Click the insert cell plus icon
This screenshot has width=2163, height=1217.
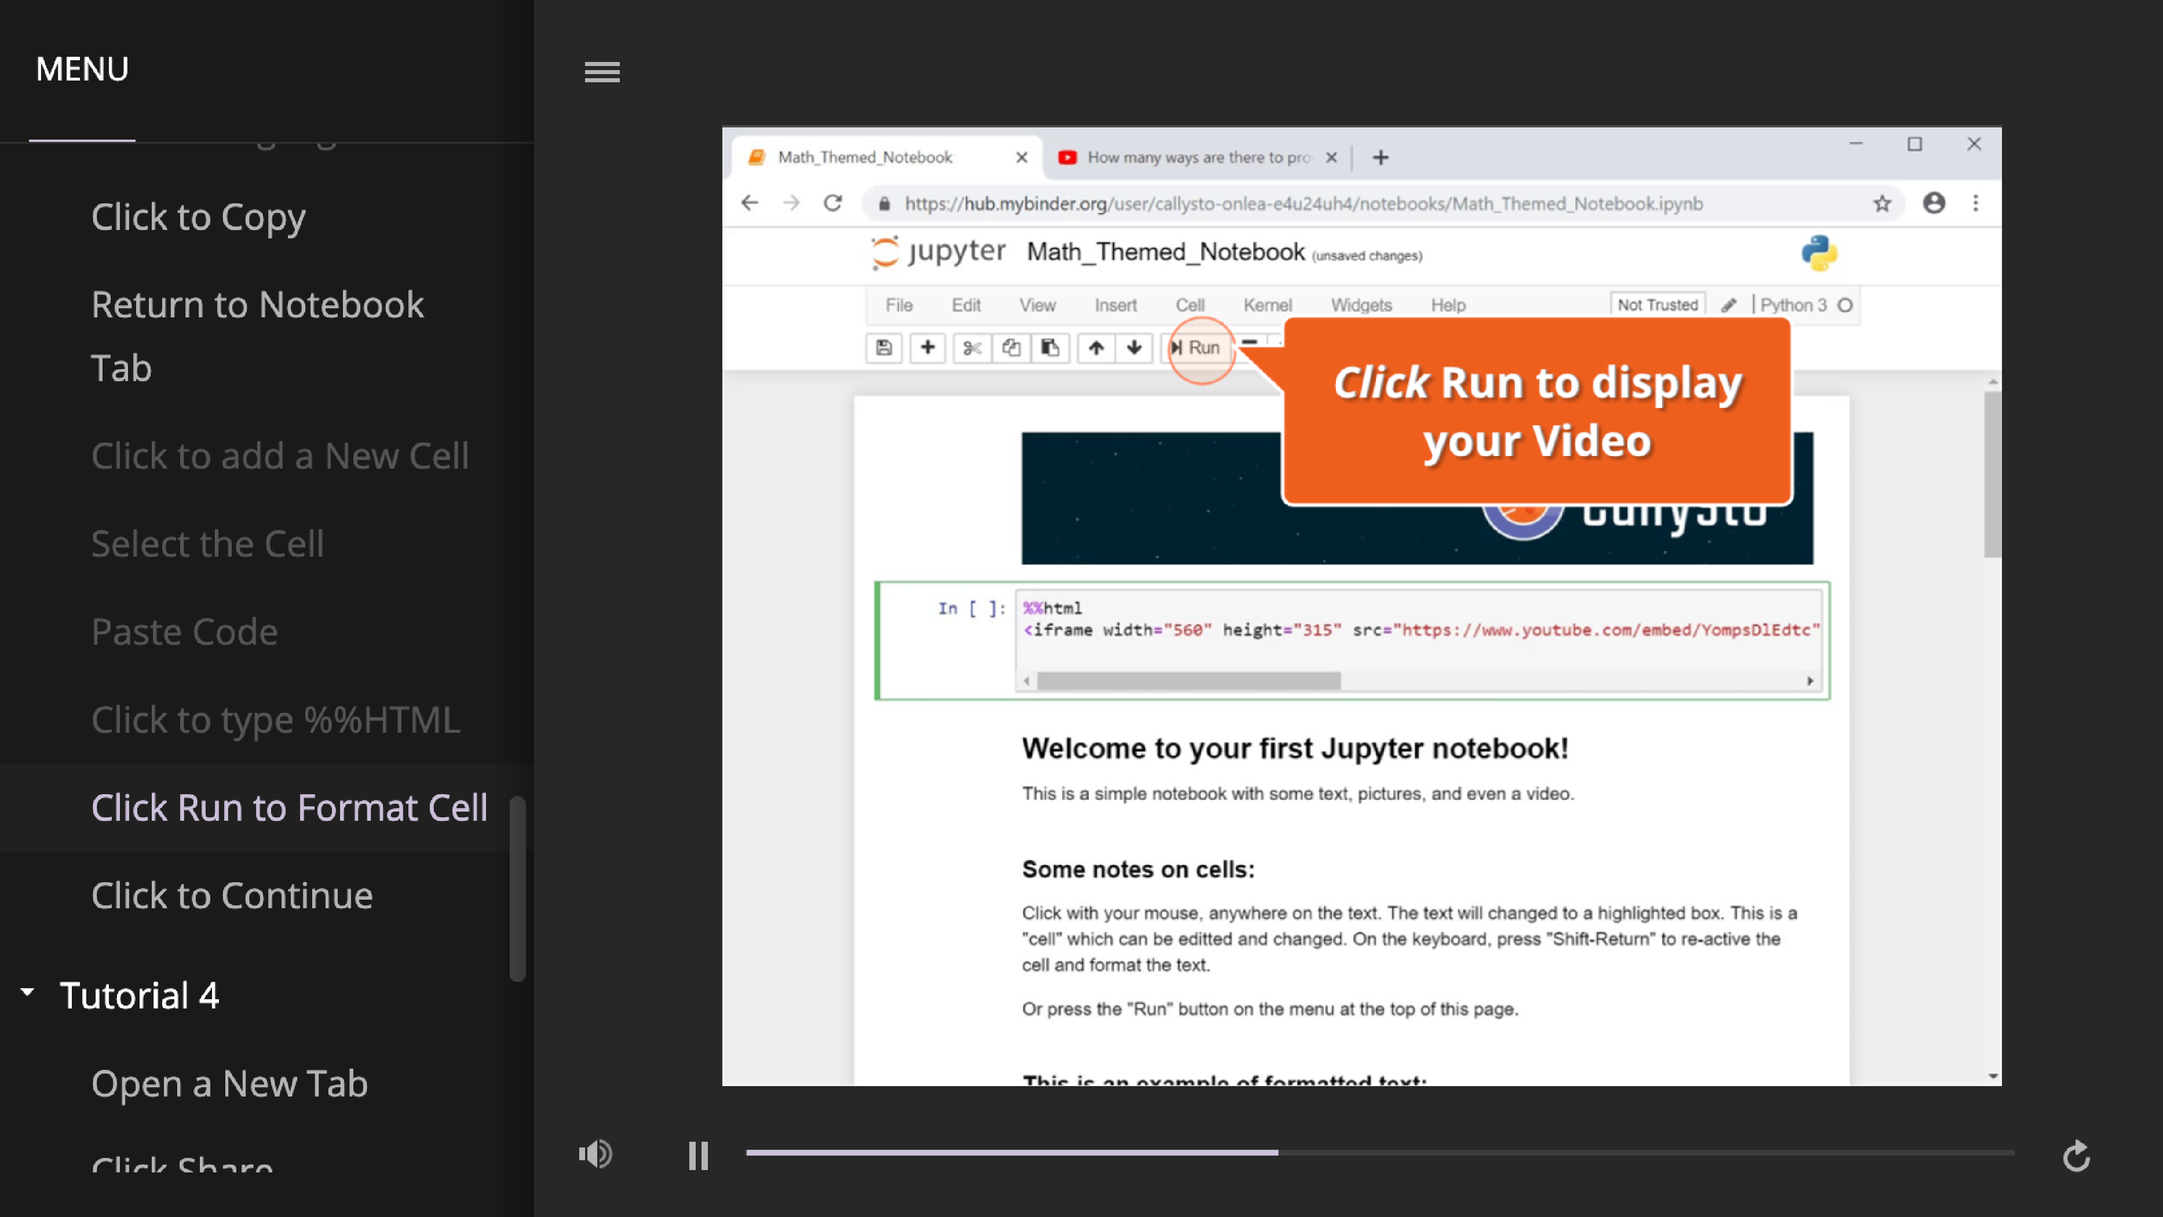pos(927,348)
